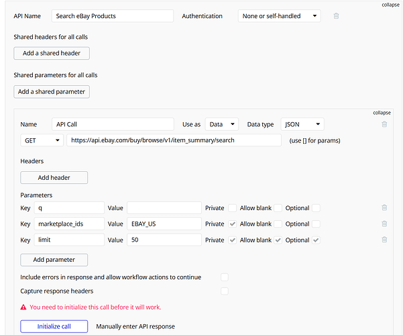Open the GET method dropdown

click(42, 140)
